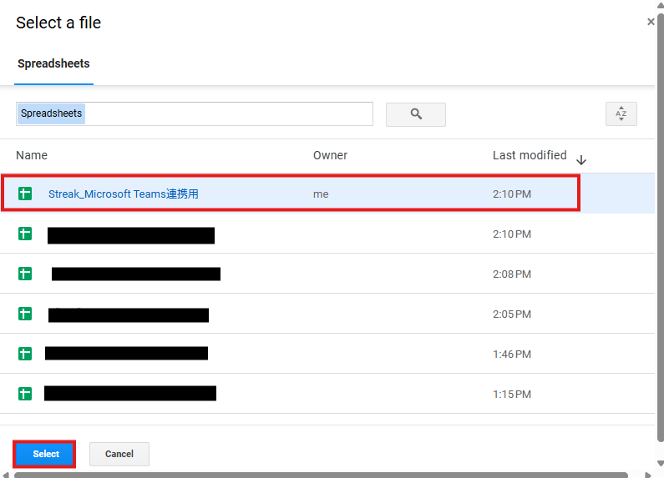Click the 2:05 PM modified time

[511, 314]
